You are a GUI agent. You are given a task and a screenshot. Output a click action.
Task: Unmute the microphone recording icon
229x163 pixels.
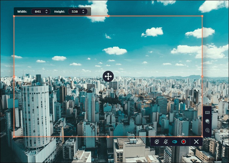pos(166,141)
